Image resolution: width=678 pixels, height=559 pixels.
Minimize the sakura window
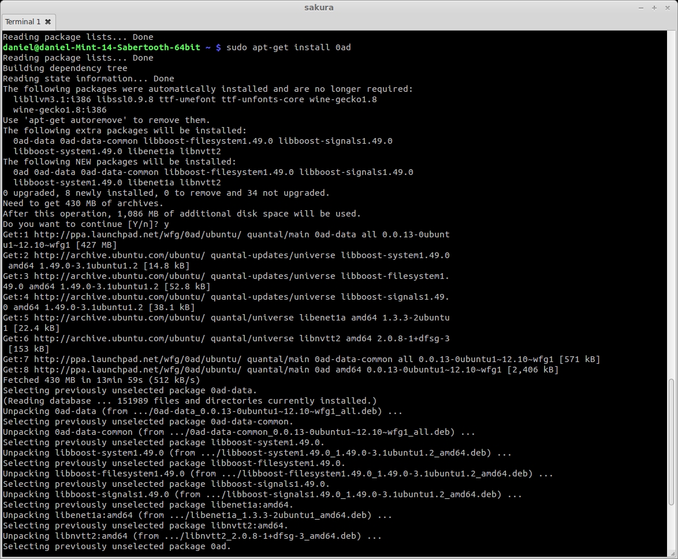point(641,8)
